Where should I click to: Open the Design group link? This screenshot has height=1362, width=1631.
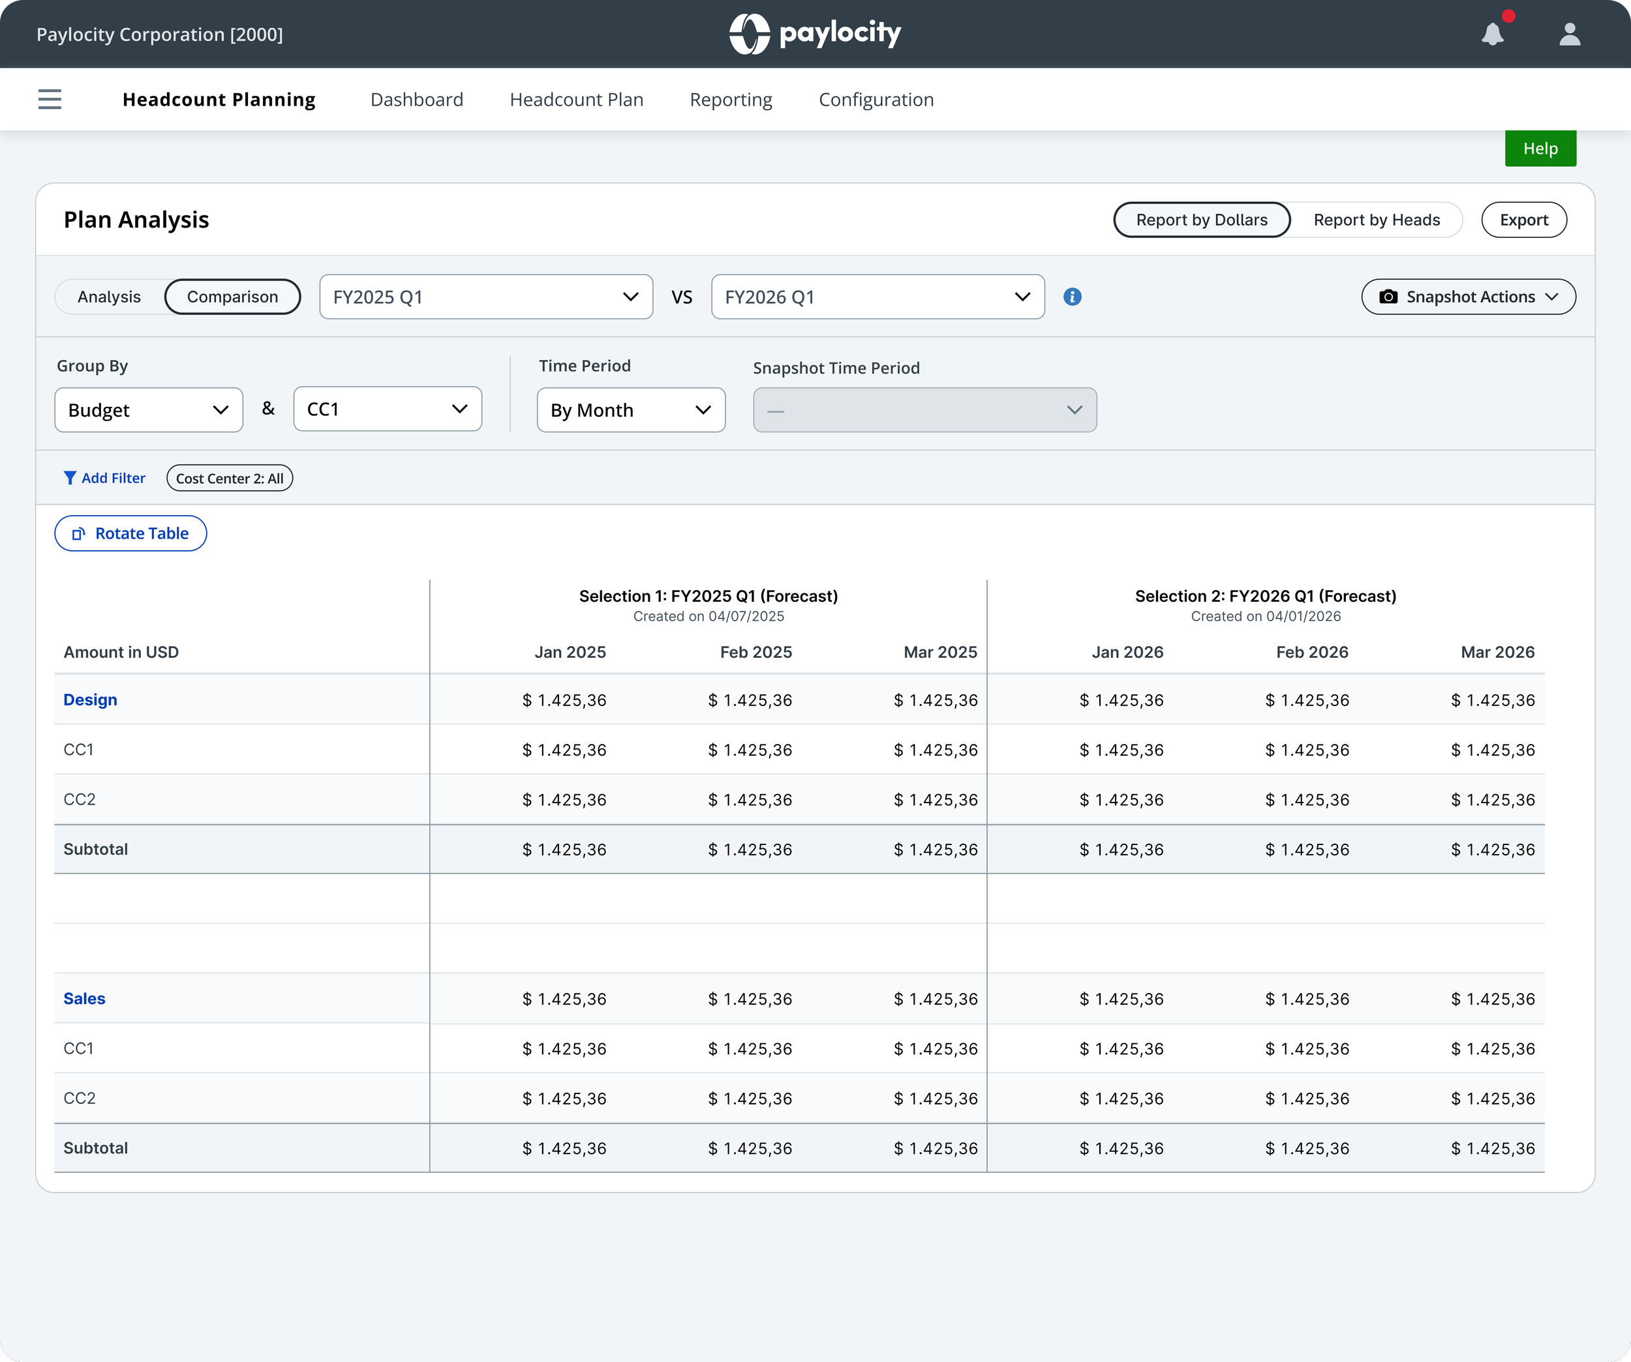(x=90, y=699)
